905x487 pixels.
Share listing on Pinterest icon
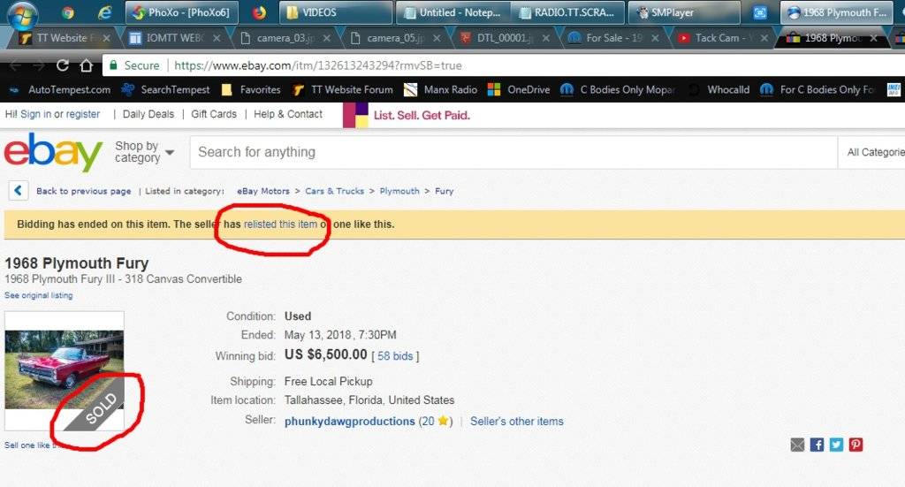tap(856, 445)
